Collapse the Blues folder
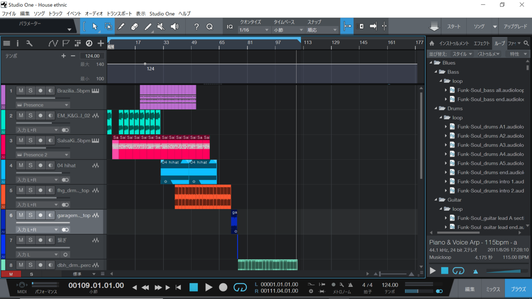This screenshot has width=532, height=299. click(x=430, y=63)
